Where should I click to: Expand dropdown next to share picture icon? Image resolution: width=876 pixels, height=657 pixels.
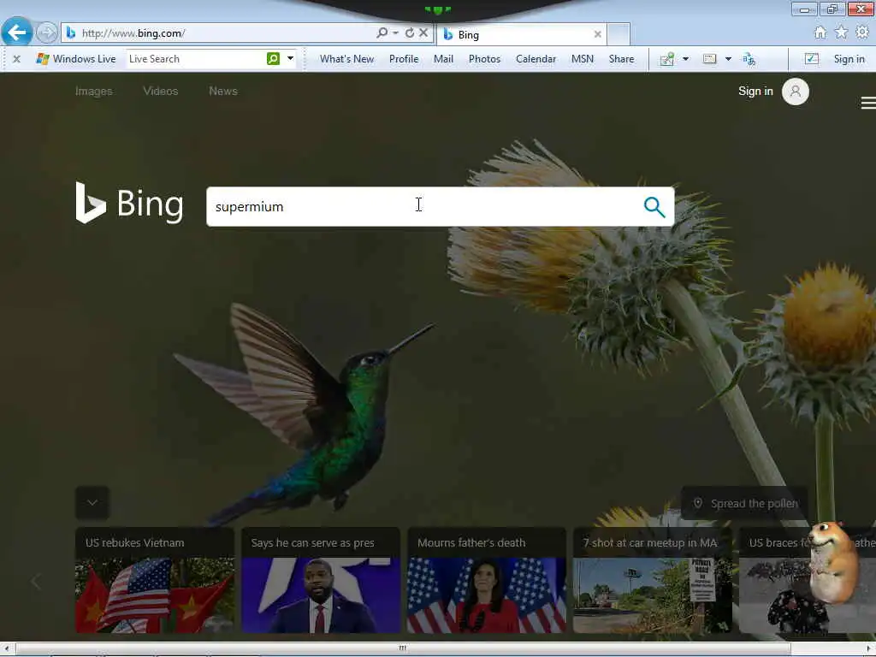685,59
